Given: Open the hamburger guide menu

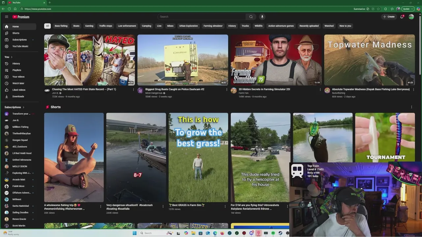Looking at the screenshot, I should click(6, 17).
